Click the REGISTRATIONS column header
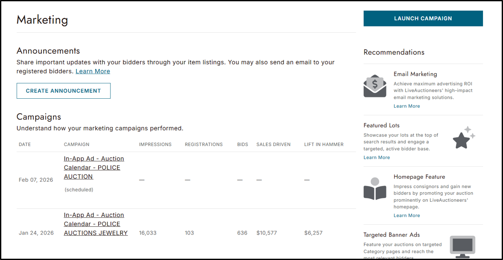Image resolution: width=503 pixels, height=260 pixels. 204,145
